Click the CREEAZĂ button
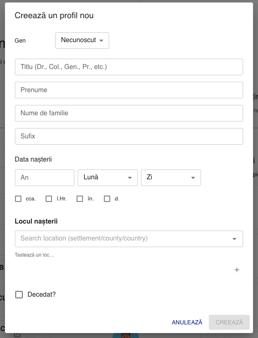 229,322
